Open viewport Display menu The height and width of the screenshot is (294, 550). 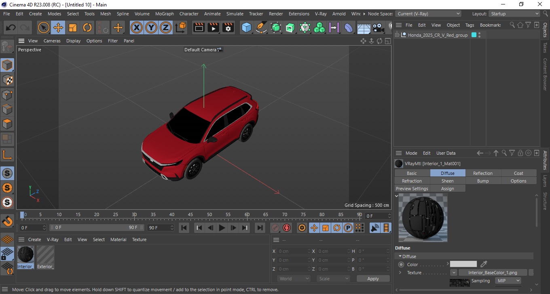click(x=74, y=41)
